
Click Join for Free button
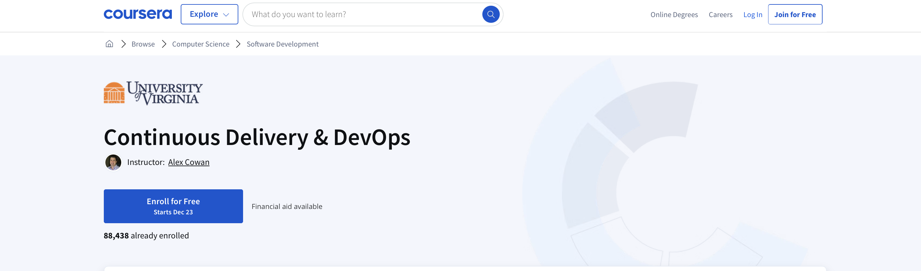(x=795, y=14)
